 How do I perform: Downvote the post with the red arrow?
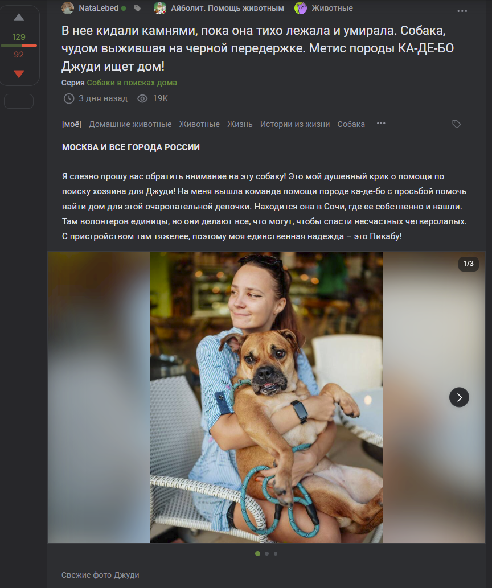[19, 74]
